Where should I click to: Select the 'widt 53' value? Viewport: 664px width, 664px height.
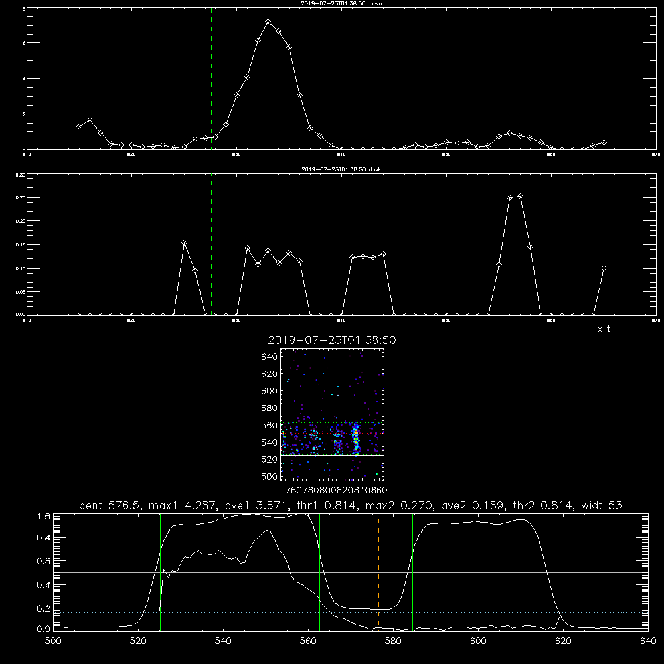click(602, 505)
